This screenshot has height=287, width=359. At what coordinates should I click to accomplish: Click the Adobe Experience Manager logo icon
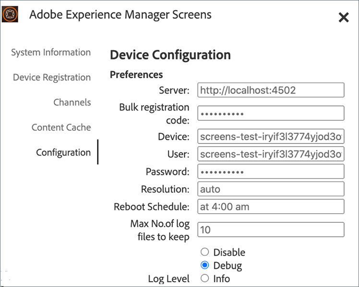coord(10,14)
